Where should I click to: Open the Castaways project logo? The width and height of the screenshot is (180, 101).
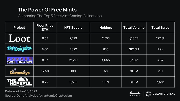19,71
